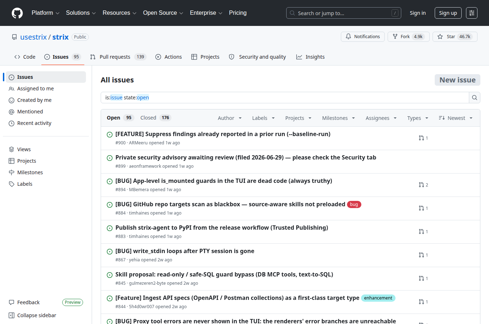The height and width of the screenshot is (324, 489).
Task: Click the Sign in link
Action: (418, 13)
